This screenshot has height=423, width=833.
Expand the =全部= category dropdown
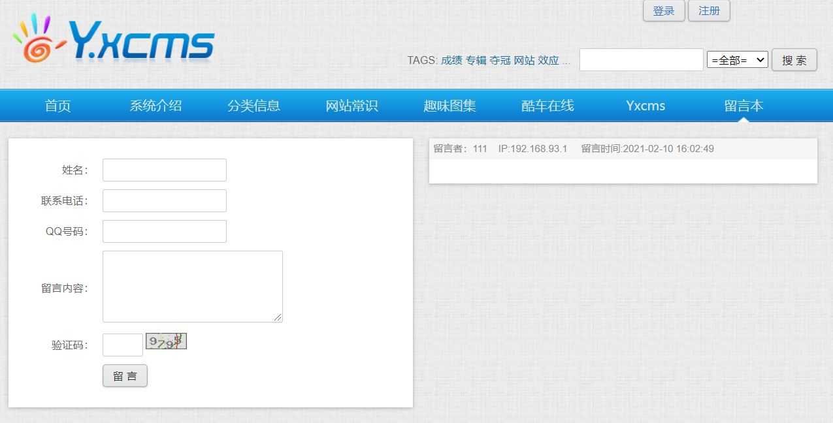[x=738, y=60]
